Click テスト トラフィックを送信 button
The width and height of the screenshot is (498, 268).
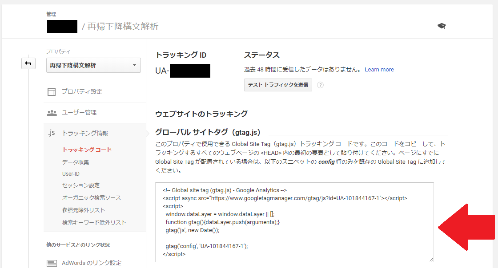pyautogui.click(x=278, y=85)
